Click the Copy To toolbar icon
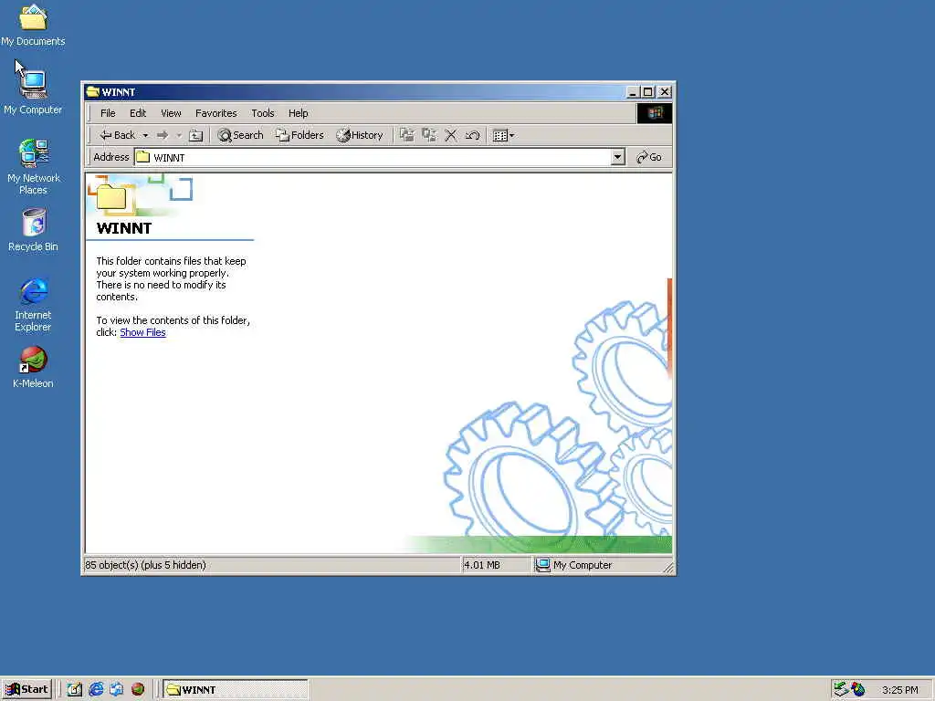Image resolution: width=935 pixels, height=701 pixels. click(x=429, y=135)
